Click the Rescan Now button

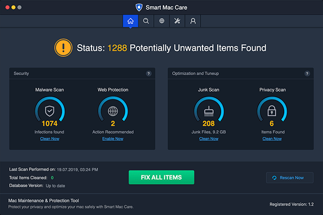[289, 178]
